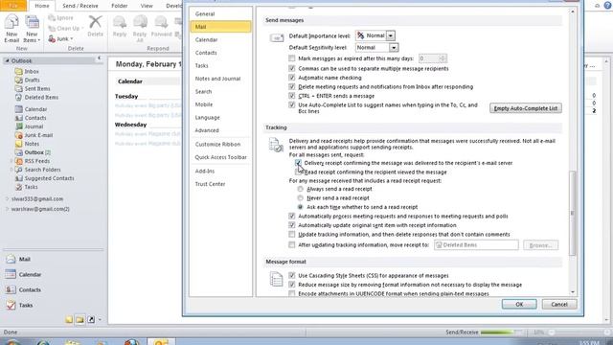Collapse the Outlook folder tree
Viewport: 613px width, 345px height.
pos(7,60)
